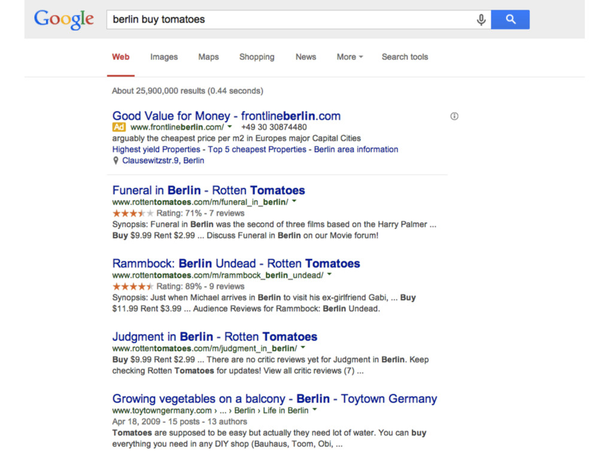The height and width of the screenshot is (459, 613).
Task: Click the star rating for Funeral in Berlin
Action: 133,213
